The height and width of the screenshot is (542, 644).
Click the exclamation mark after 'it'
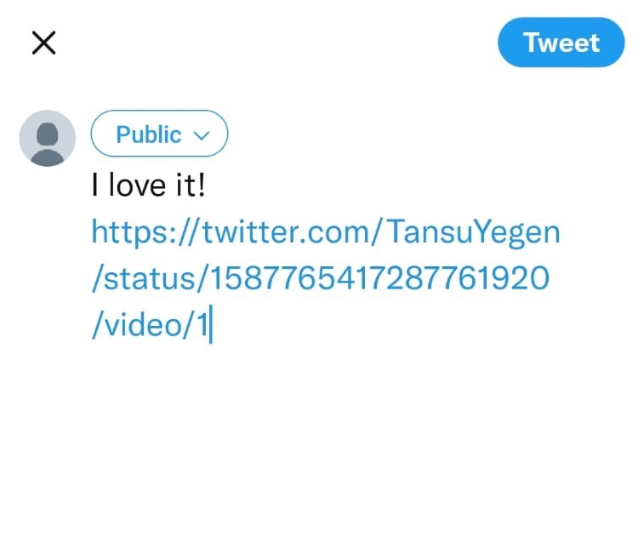click(201, 185)
